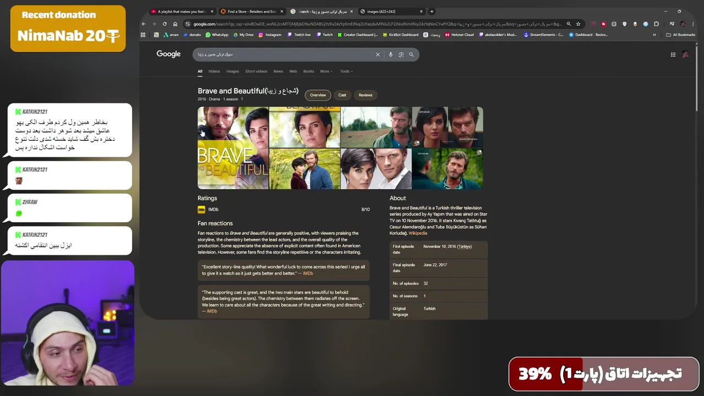Viewport: 704px width, 396px height.
Task: Open the Twitch live bookmark
Action: coord(299,35)
